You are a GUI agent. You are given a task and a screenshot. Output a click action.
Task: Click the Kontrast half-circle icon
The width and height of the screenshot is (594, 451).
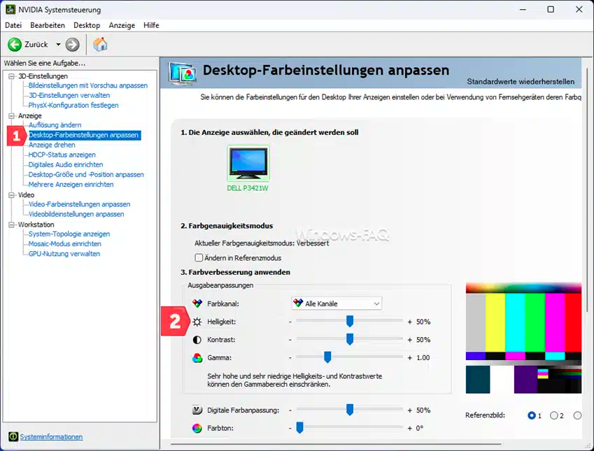[x=197, y=340]
